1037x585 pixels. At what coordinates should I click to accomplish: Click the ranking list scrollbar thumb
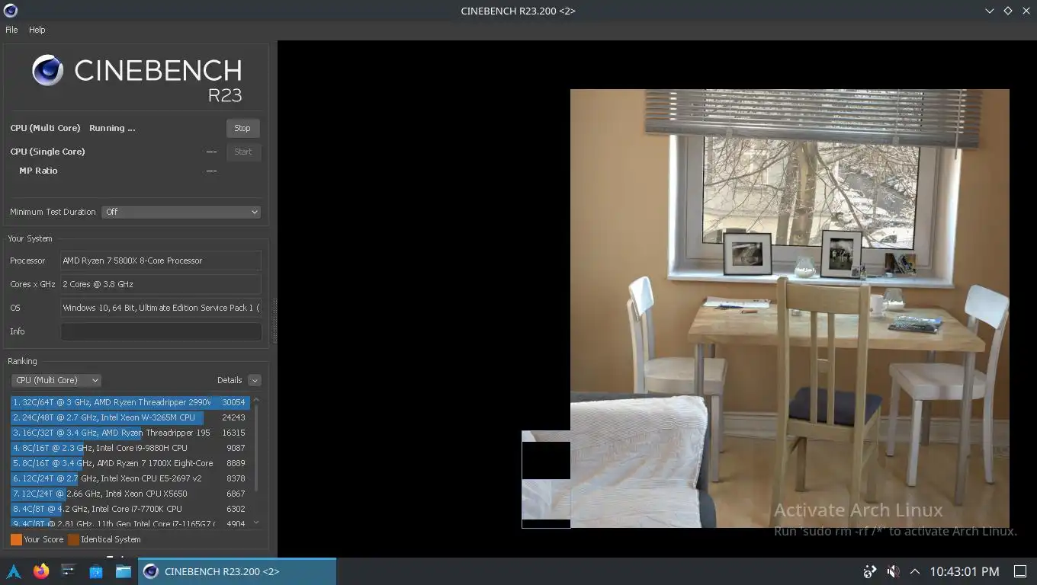pyautogui.click(x=256, y=448)
